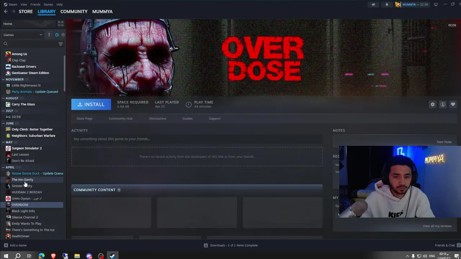Open the Community Hub link
Image resolution: width=461 pixels, height=259 pixels.
121,118
